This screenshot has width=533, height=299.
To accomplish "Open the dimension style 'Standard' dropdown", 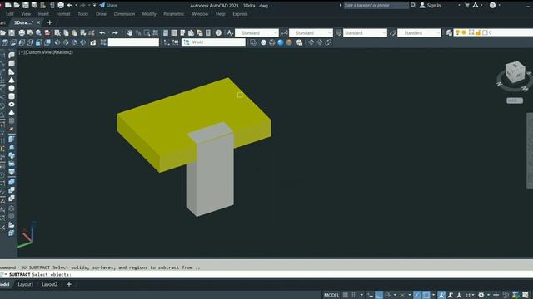I will 311,33.
